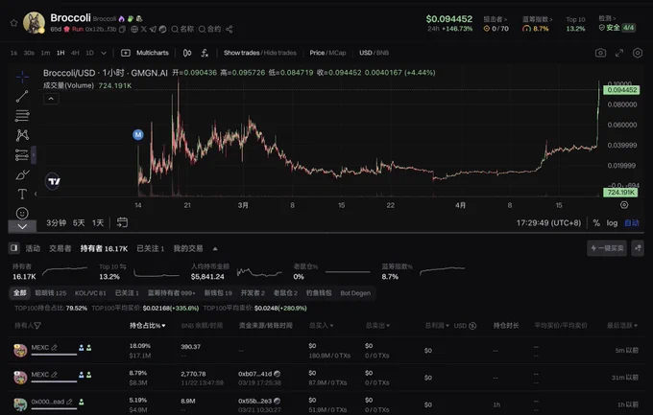Search by token name (名称)
653x415 pixels.
click(182, 29)
